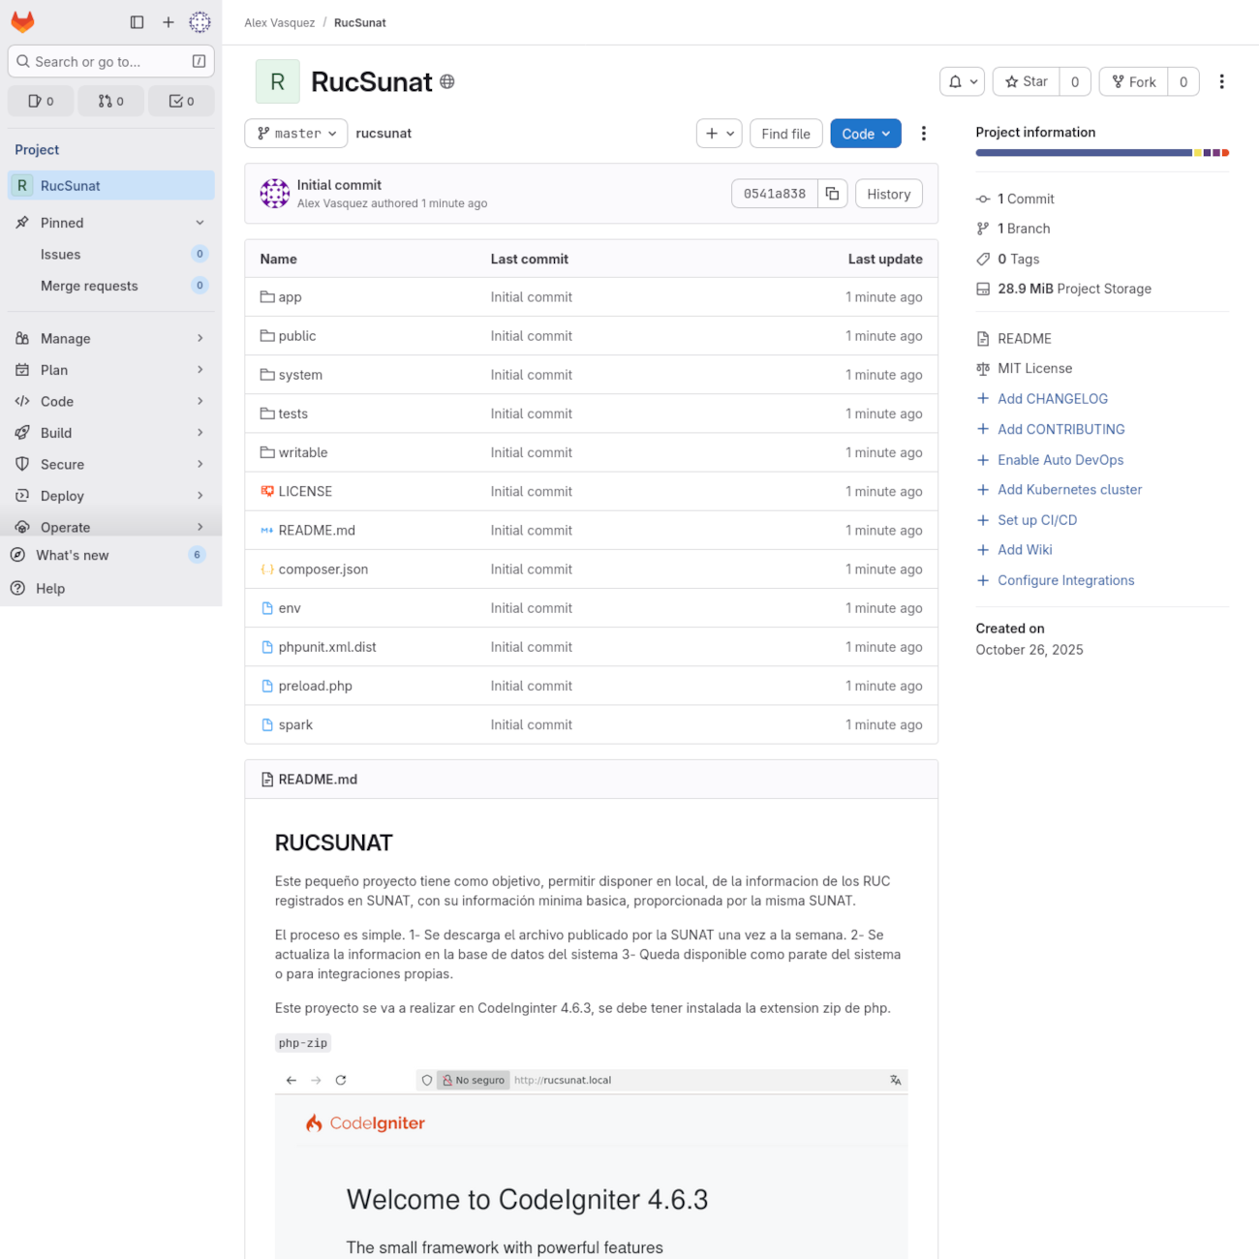Open the to-do list counter
The width and height of the screenshot is (1259, 1259).
pyautogui.click(x=181, y=101)
